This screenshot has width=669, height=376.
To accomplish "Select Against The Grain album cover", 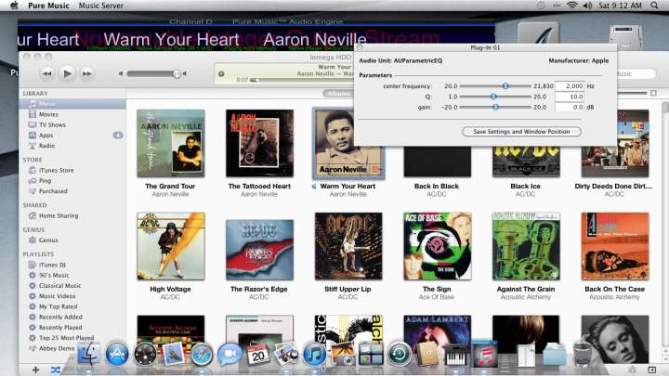I will tap(526, 246).
